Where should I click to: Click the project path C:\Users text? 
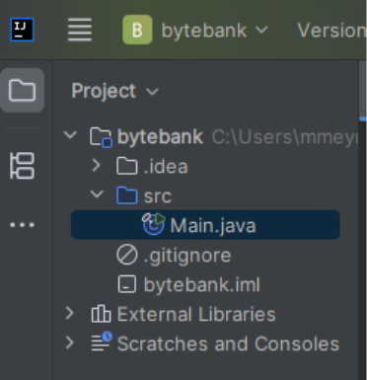pyautogui.click(x=285, y=137)
